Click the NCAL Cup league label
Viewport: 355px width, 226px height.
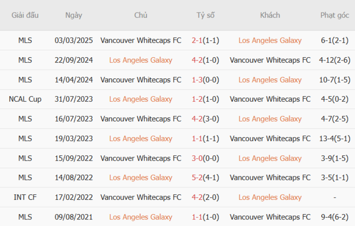[25, 99]
